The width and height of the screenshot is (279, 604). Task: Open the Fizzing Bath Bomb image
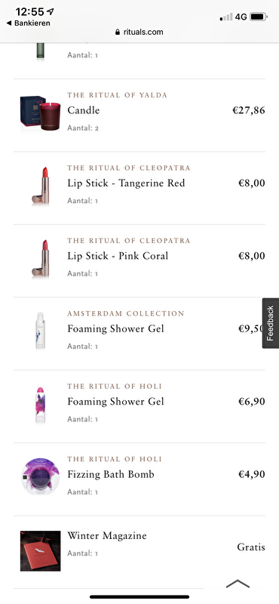click(x=41, y=476)
